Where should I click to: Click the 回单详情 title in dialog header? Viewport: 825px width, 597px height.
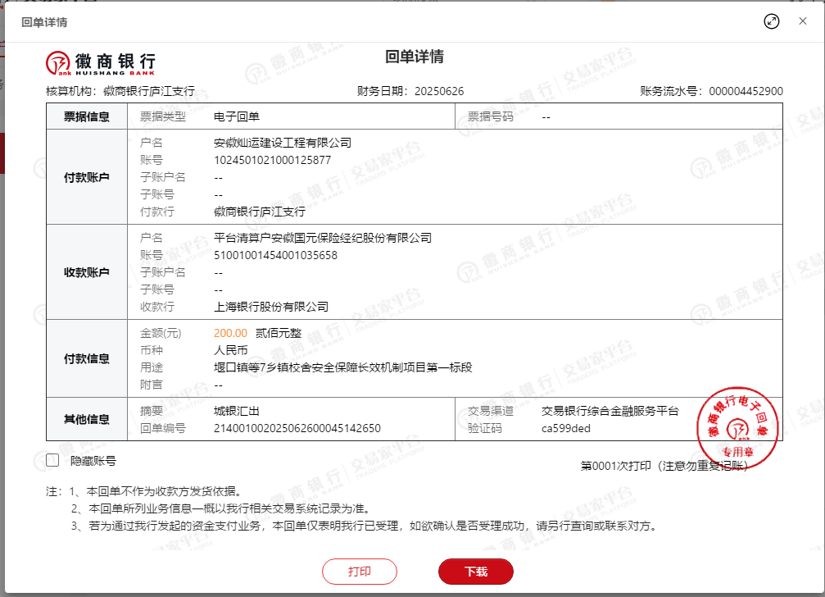(x=44, y=21)
